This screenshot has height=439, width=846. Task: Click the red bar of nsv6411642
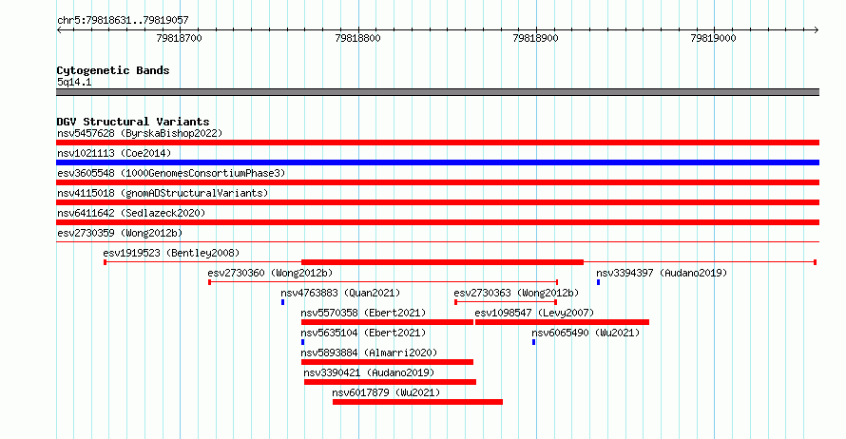pyautogui.click(x=437, y=222)
